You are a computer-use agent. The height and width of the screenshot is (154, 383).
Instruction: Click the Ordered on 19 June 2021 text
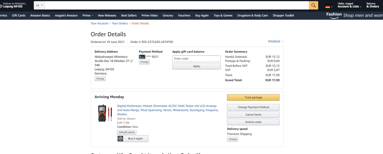108,42
